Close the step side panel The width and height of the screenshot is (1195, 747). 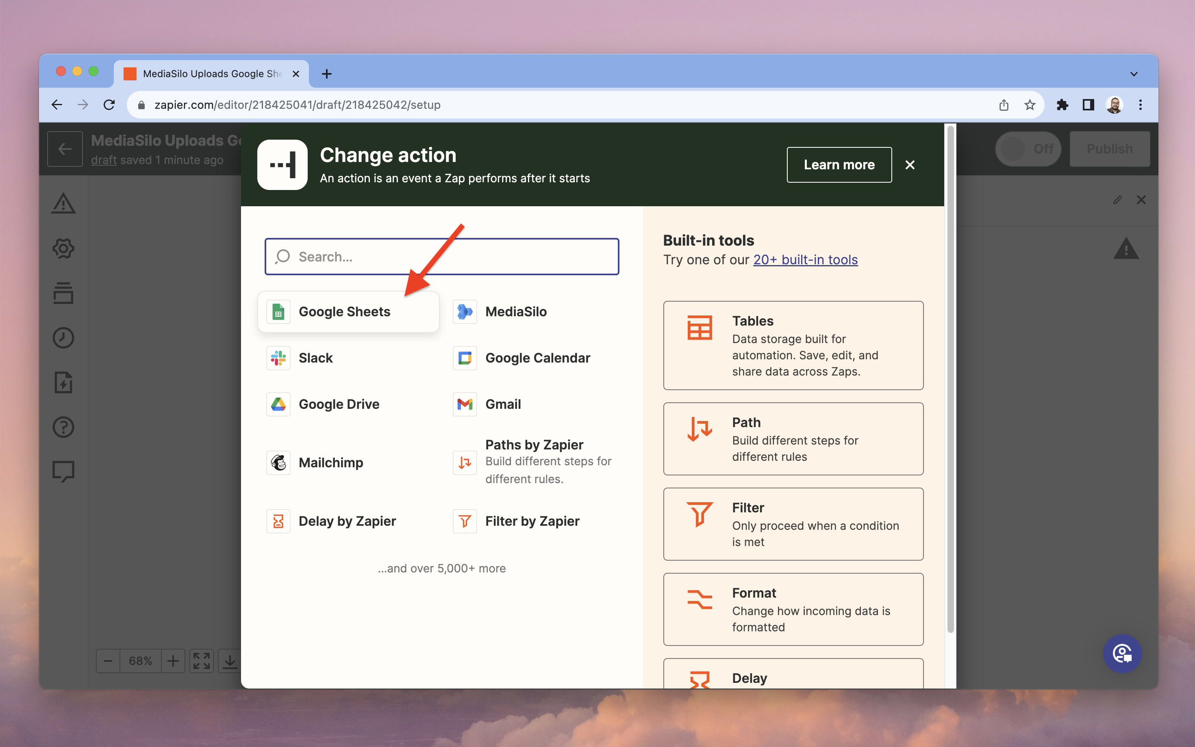point(1141,200)
